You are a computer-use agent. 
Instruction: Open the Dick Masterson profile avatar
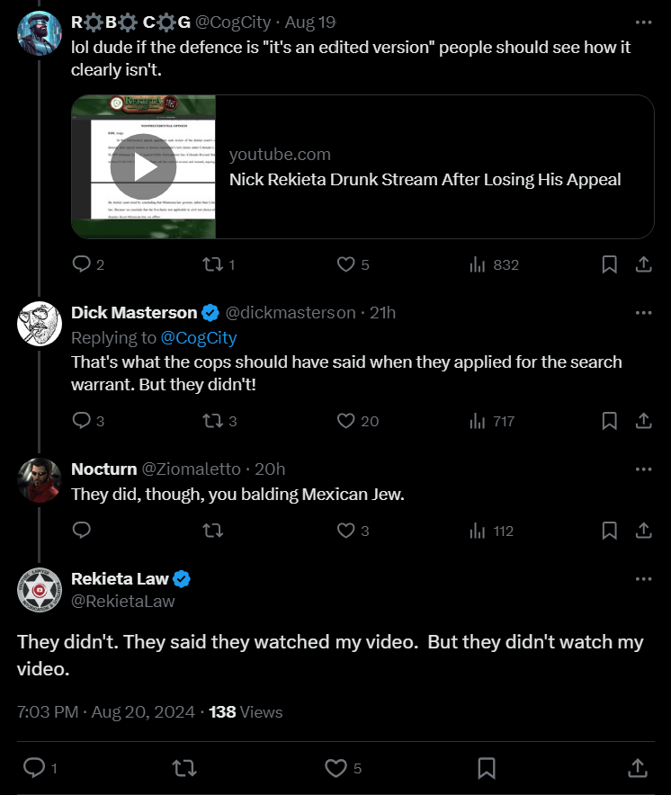(40, 323)
